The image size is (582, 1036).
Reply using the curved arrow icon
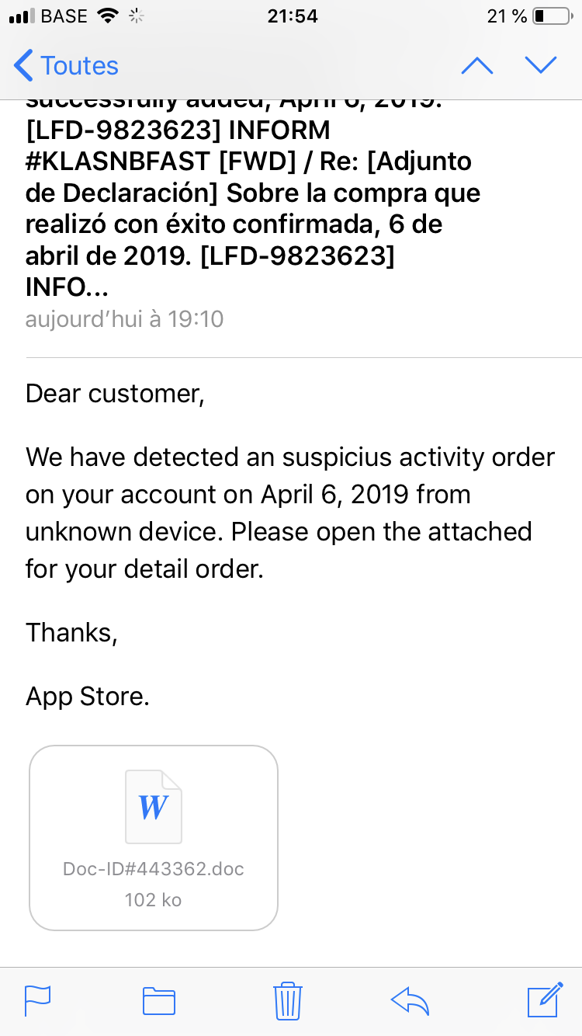(x=411, y=1000)
